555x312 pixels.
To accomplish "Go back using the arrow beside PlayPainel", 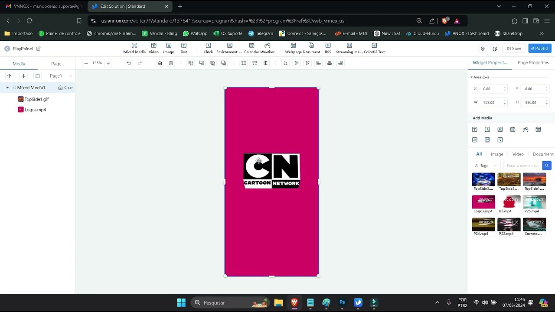I will [7, 49].
